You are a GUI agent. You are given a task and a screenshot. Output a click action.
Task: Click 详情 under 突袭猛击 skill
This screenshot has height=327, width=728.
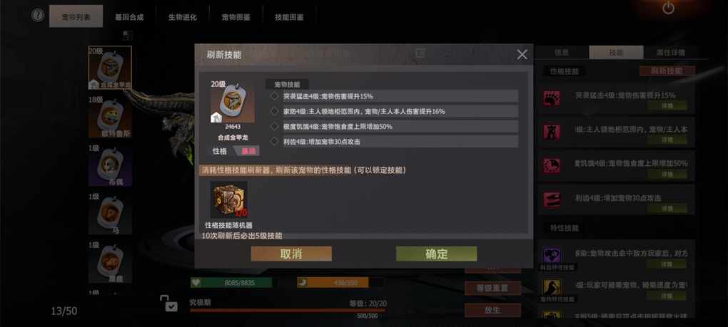(667, 106)
